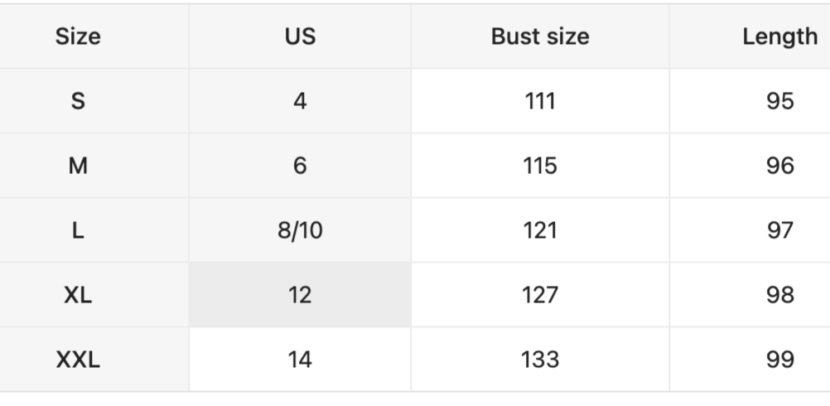Click the US size 6 cell
The image size is (830, 406).
coord(299,166)
